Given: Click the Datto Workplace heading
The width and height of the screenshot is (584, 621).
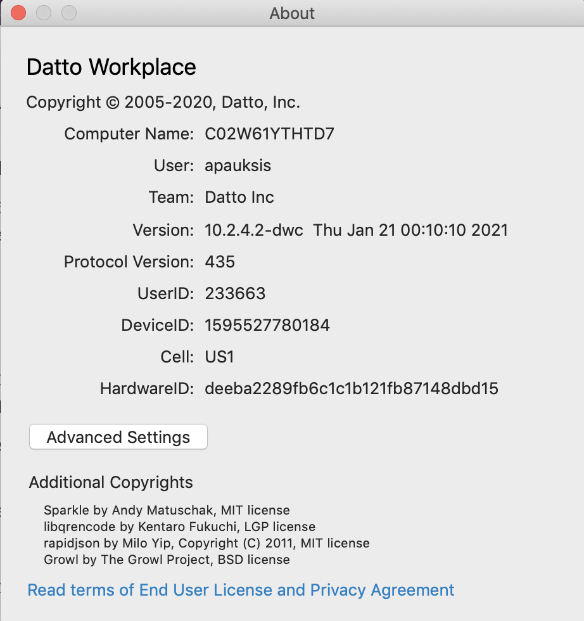Looking at the screenshot, I should pyautogui.click(x=111, y=67).
